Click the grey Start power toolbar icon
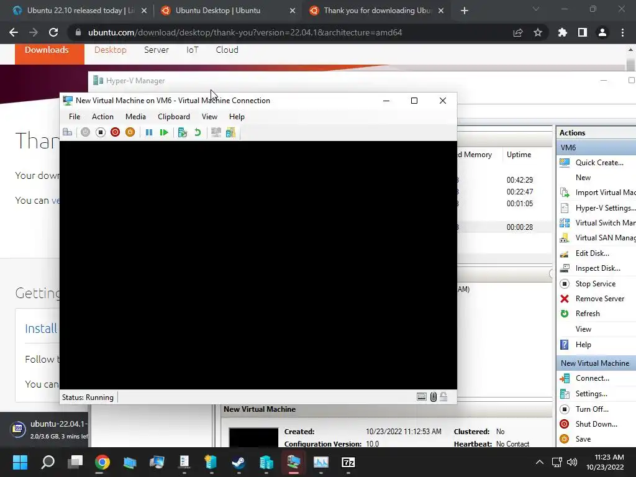 [85, 132]
